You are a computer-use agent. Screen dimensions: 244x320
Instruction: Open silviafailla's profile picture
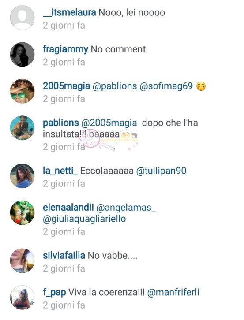22,260
